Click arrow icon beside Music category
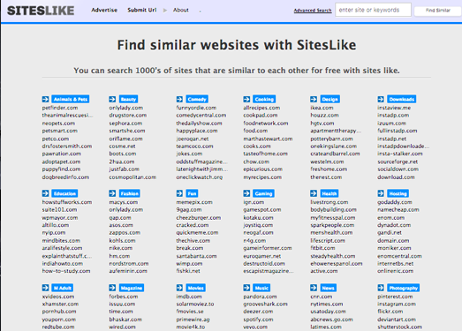 [246, 288]
